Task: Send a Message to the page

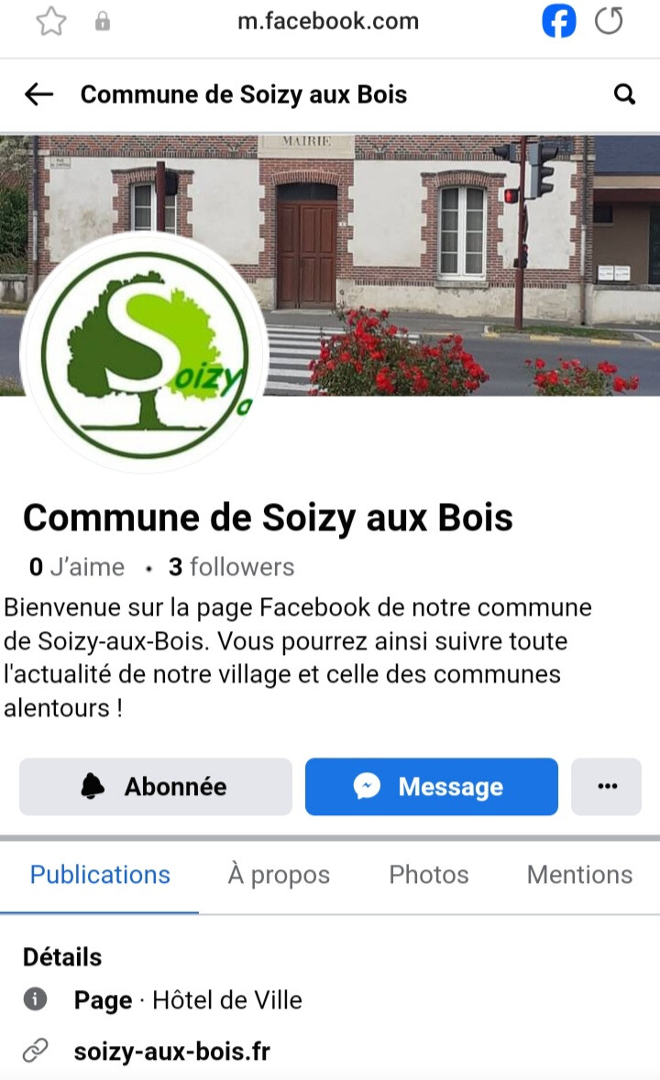Action: point(431,787)
